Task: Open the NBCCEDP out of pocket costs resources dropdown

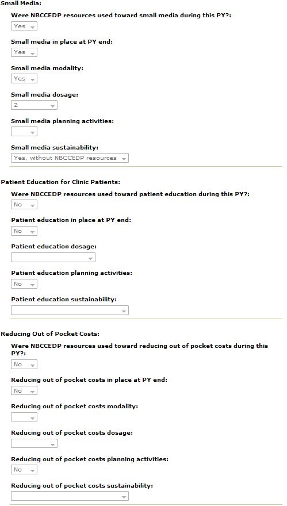Action: point(24,365)
